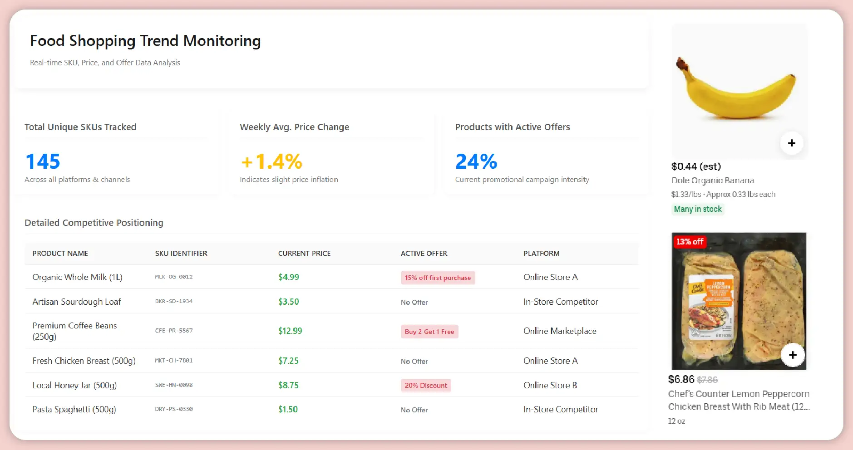Click the 13% off badge
This screenshot has height=450, width=853.
(x=689, y=242)
